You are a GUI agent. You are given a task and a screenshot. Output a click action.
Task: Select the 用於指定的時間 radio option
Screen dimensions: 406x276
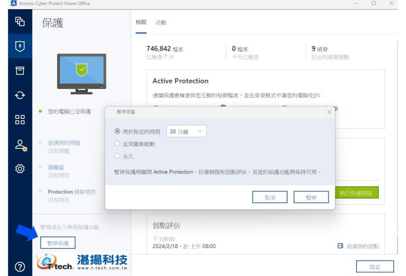click(x=117, y=131)
